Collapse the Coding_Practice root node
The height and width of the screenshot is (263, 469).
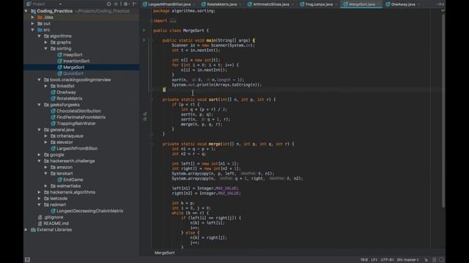click(x=26, y=11)
